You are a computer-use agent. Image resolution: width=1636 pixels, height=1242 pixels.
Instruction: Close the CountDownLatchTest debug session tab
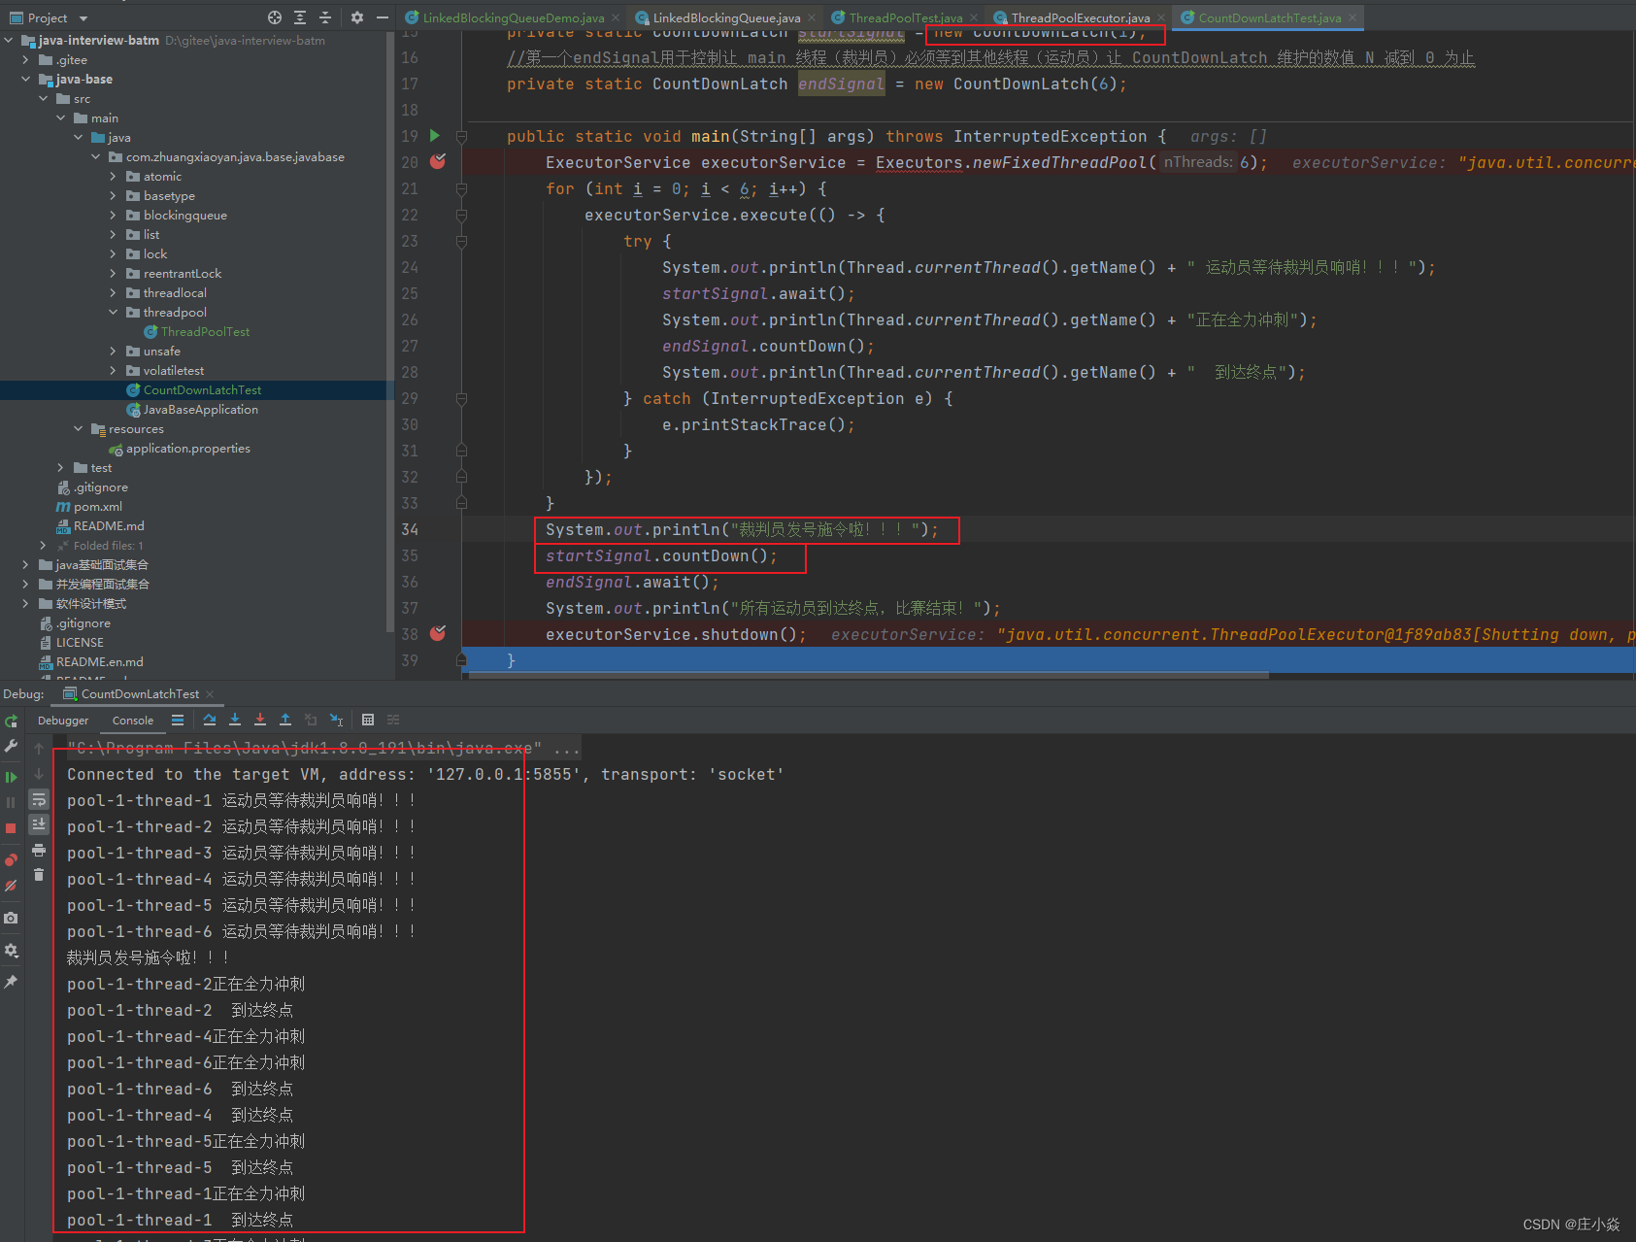[x=210, y=694]
